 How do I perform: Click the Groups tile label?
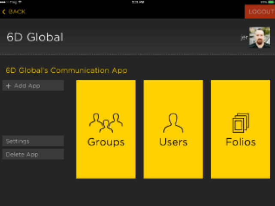click(x=106, y=142)
